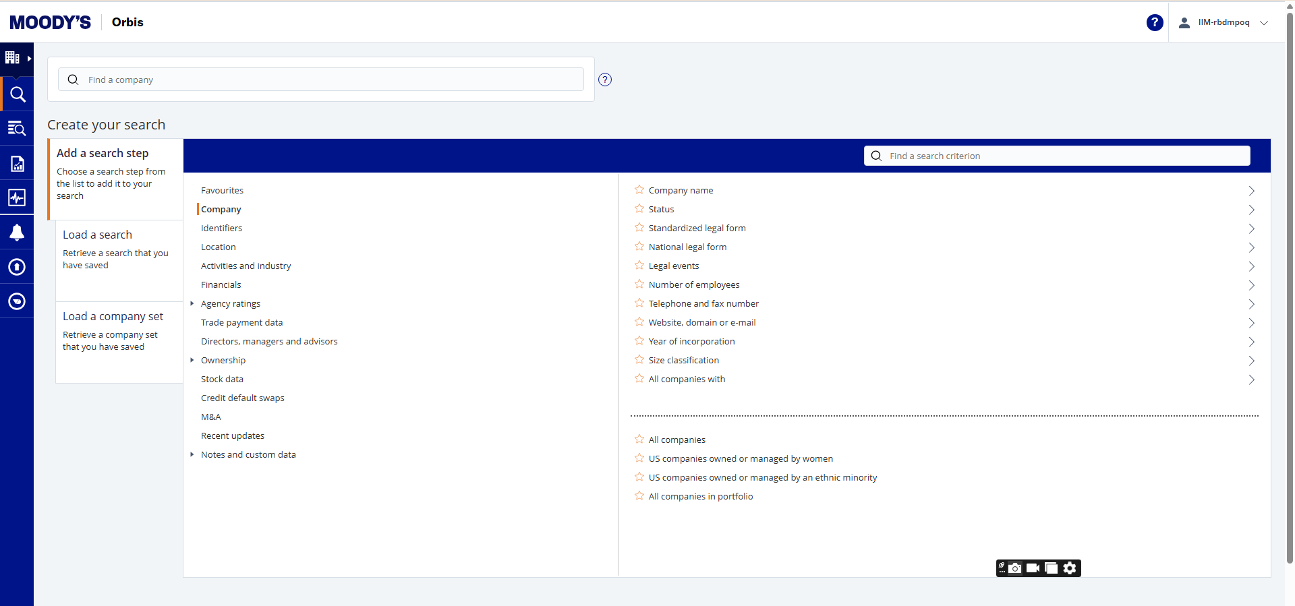Click the blue help icon in header

pyautogui.click(x=1154, y=23)
